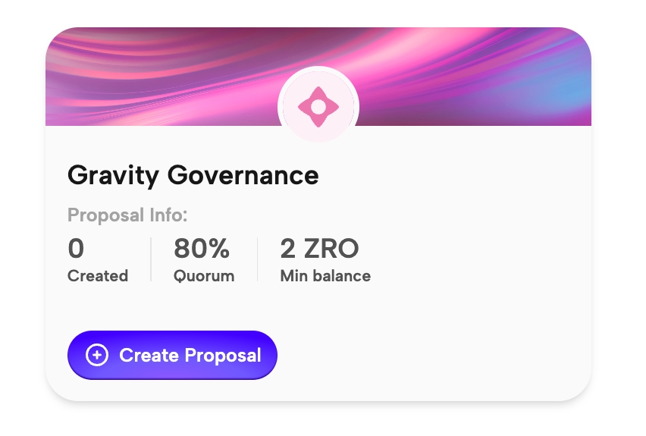Image resolution: width=646 pixels, height=436 pixels.
Task: Select the 0 proposals count
Action: coord(76,249)
